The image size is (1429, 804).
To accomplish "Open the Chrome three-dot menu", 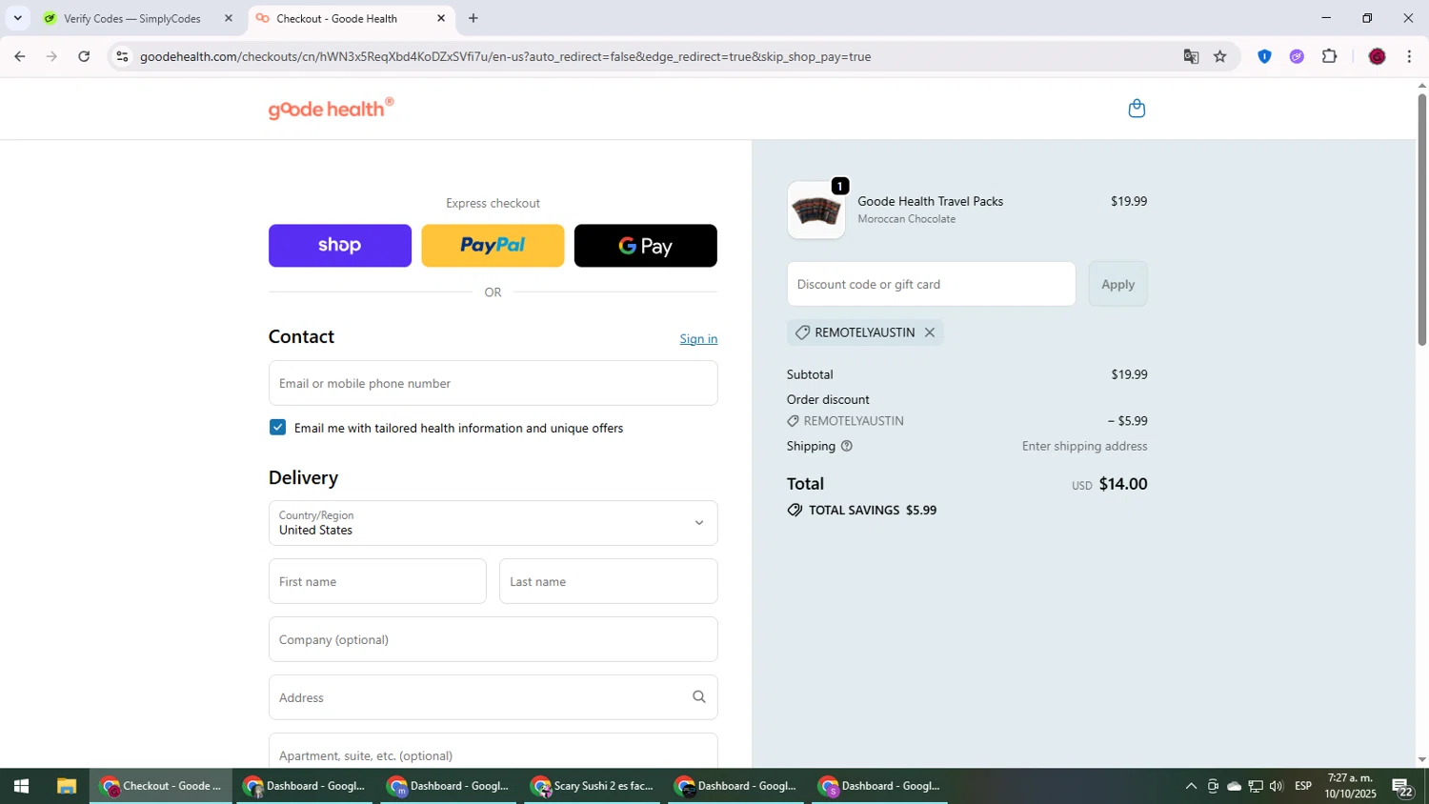I will pyautogui.click(x=1409, y=56).
